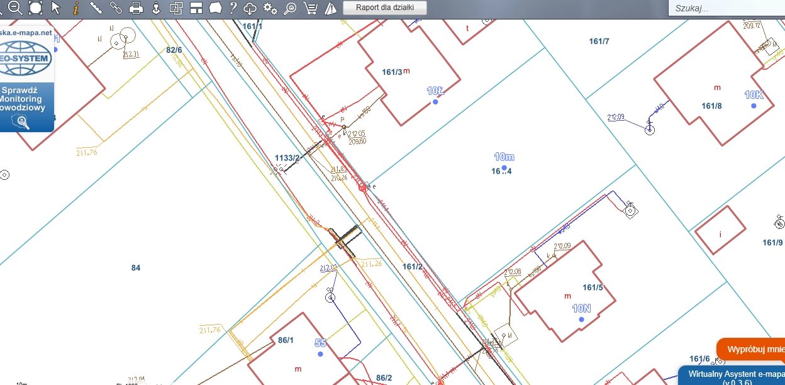Click the street view pegman icon

pyautogui.click(x=156, y=8)
